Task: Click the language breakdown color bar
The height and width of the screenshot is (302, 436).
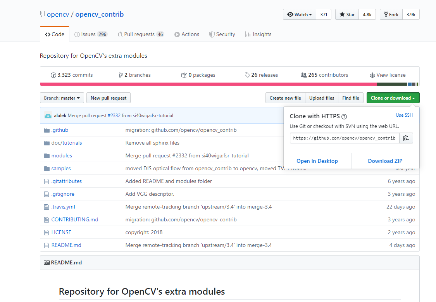Action: pyautogui.click(x=230, y=84)
